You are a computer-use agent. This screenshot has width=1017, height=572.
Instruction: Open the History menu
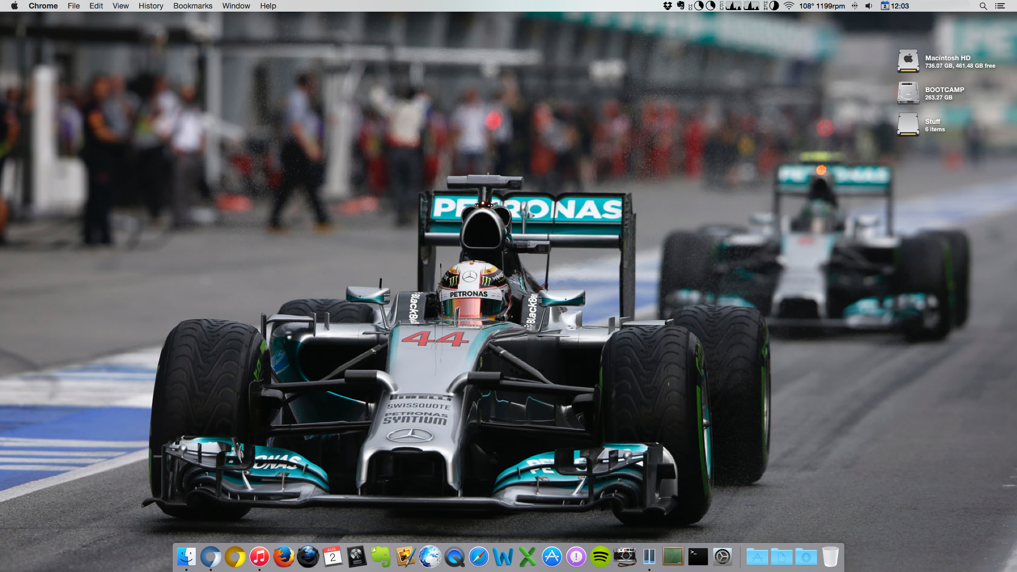(x=151, y=6)
